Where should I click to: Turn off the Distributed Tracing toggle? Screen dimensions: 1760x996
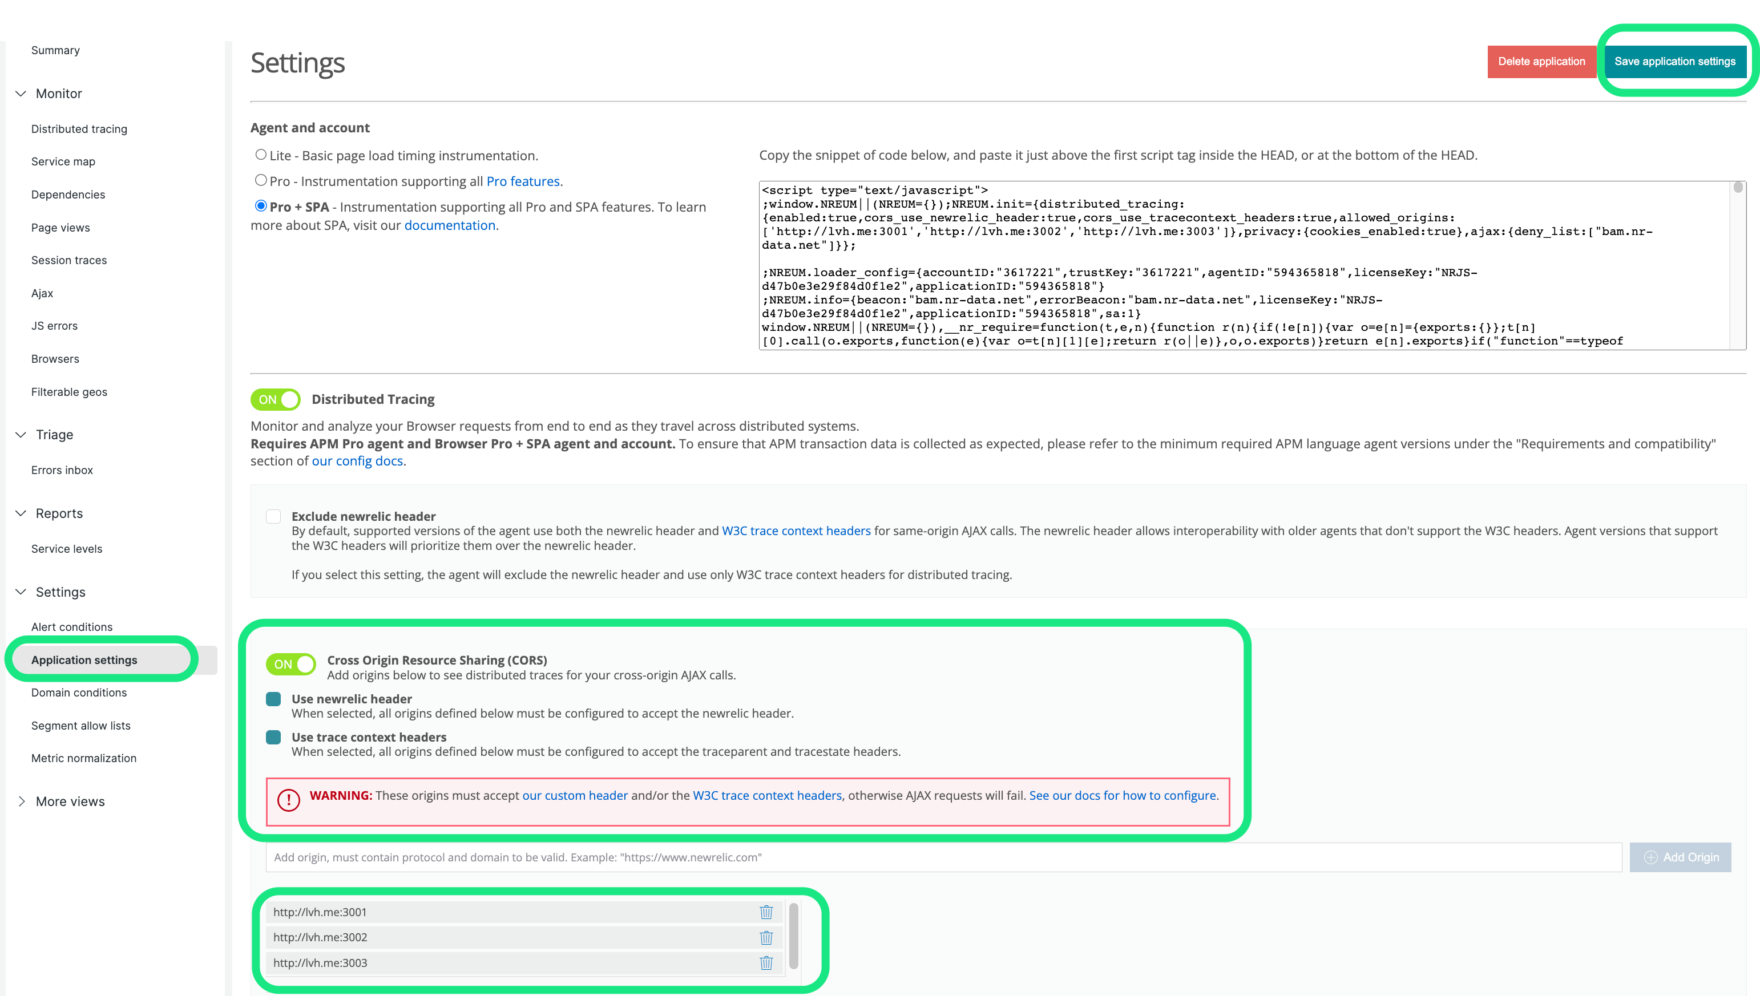click(275, 399)
